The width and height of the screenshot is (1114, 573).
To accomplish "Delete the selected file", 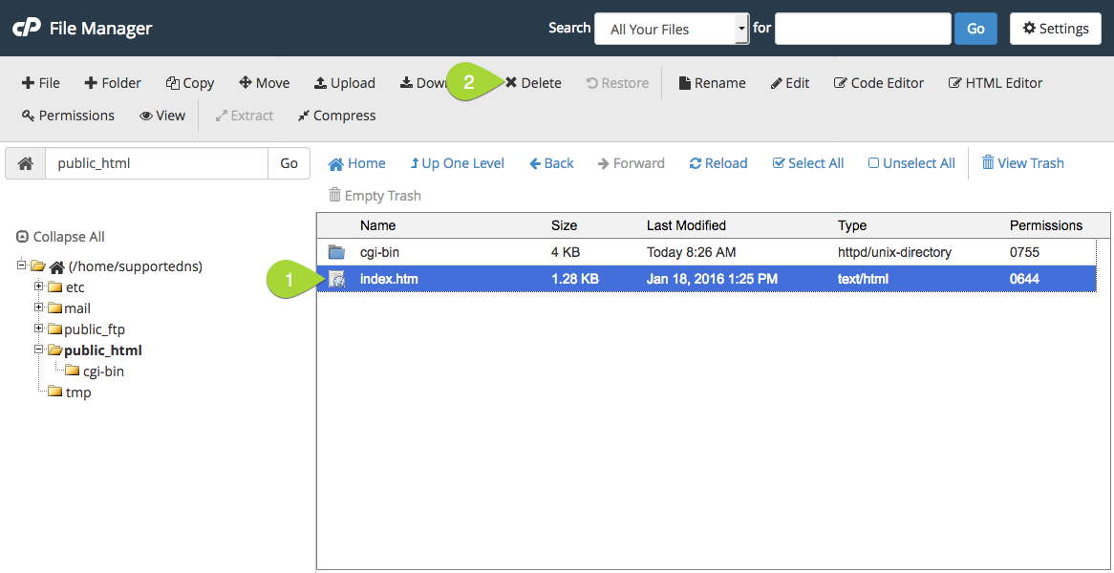I will tap(533, 83).
